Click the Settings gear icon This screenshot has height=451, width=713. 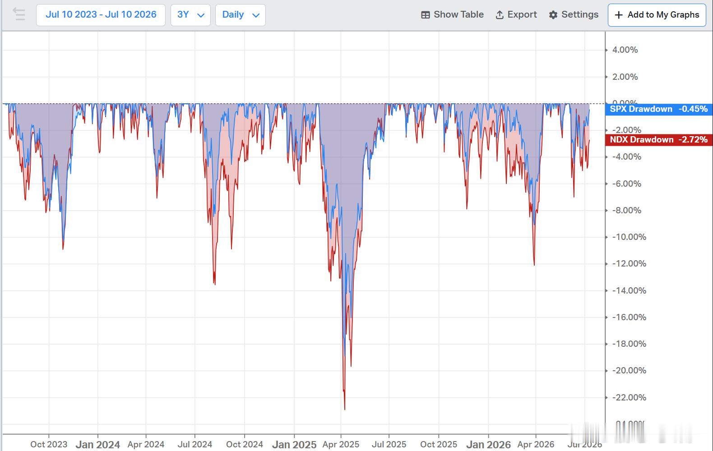[x=553, y=15]
